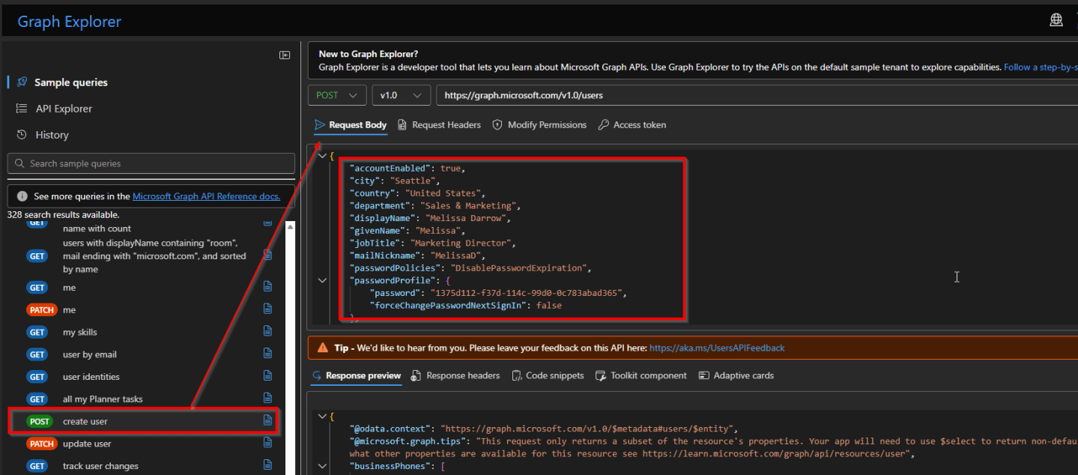Click the Search sample queries field

click(150, 163)
